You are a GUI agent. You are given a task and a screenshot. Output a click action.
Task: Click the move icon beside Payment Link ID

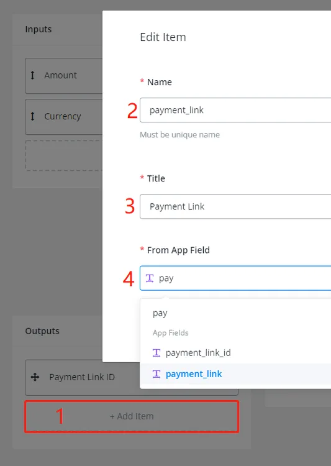pos(35,377)
